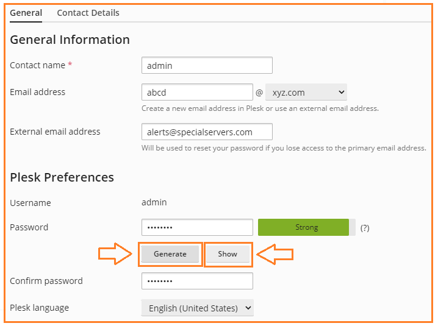Open the xyz.com domain dropdown
This screenshot has width=438, height=326.
(306, 92)
